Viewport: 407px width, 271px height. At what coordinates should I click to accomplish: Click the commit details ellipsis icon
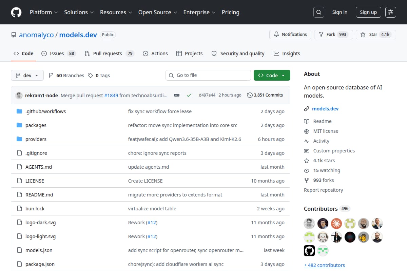point(177,95)
